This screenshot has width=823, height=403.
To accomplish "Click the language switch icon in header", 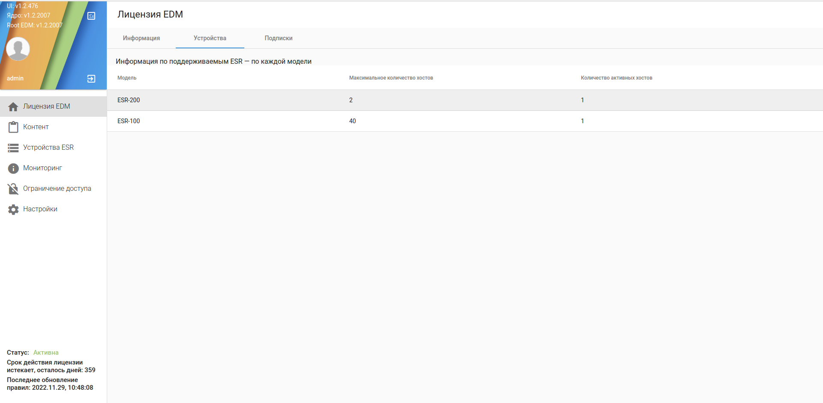I will (91, 16).
